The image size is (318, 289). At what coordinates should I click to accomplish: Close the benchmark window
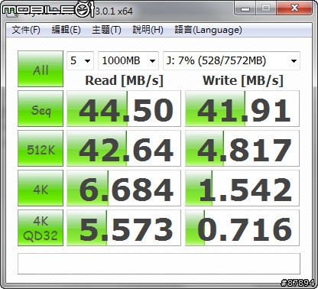pos(294,8)
